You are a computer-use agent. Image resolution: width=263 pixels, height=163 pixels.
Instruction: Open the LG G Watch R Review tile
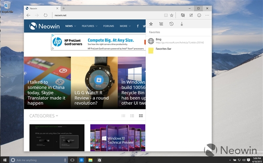(94, 83)
